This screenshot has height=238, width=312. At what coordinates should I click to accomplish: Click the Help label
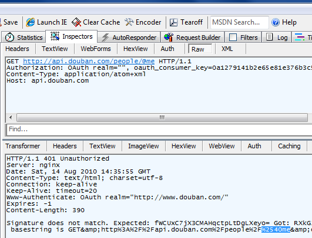point(289,22)
